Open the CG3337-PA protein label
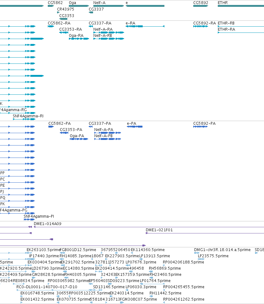 (x=100, y=124)
